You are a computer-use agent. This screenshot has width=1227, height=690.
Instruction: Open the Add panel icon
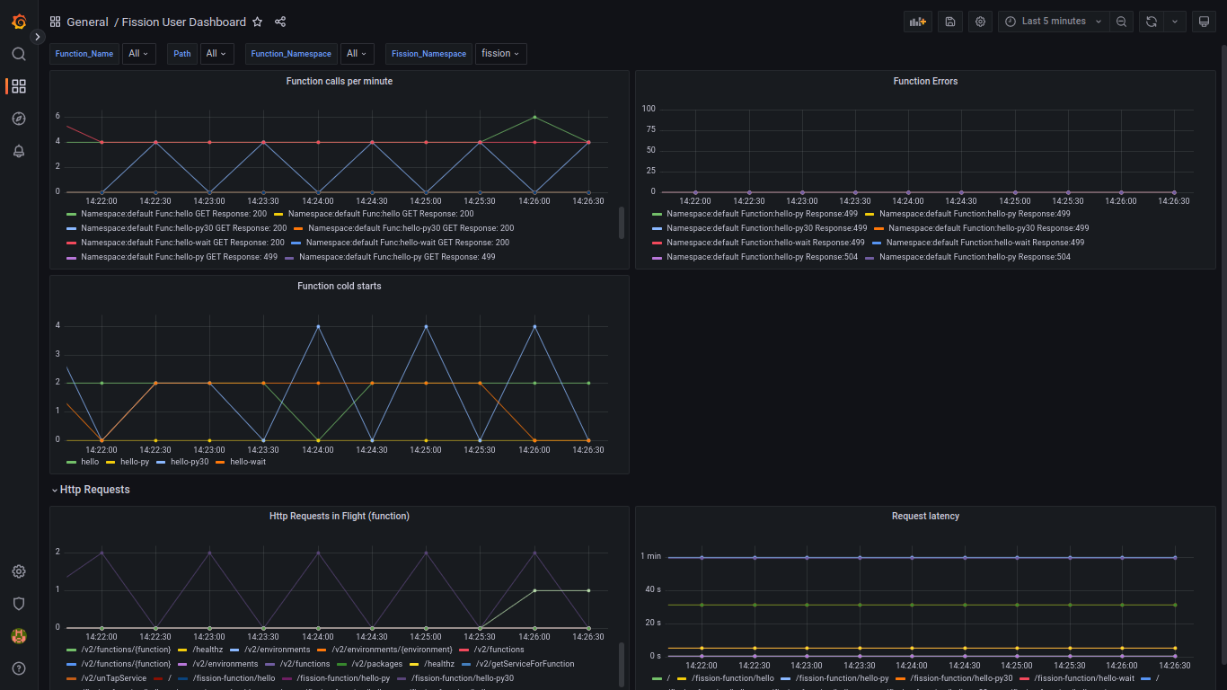917,21
